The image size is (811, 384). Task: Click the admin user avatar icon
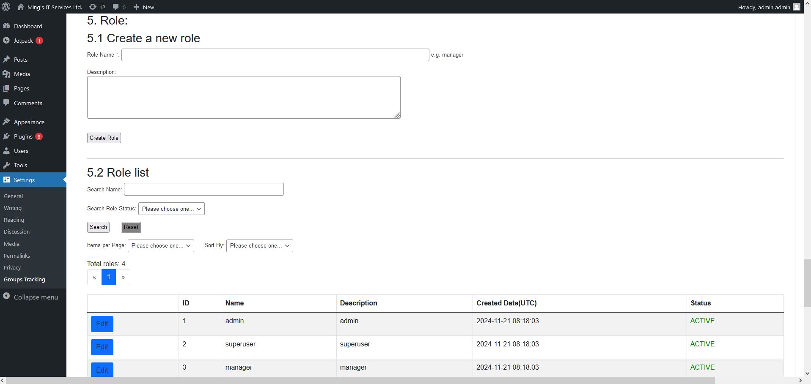tap(797, 7)
